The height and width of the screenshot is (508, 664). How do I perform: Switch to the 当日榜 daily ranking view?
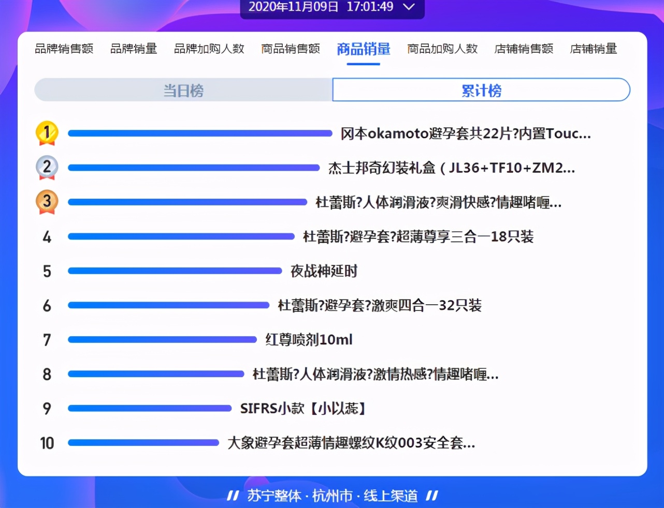click(183, 90)
